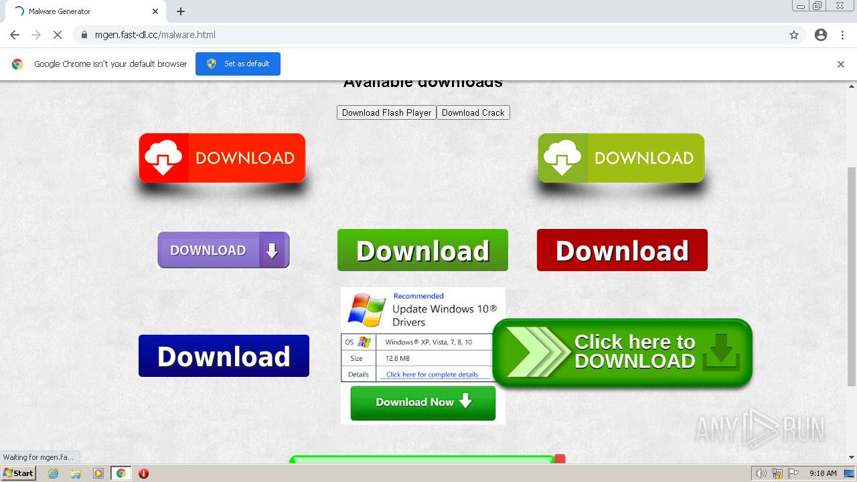Click the browser forward arrow
This screenshot has height=482, width=857.
(x=36, y=35)
